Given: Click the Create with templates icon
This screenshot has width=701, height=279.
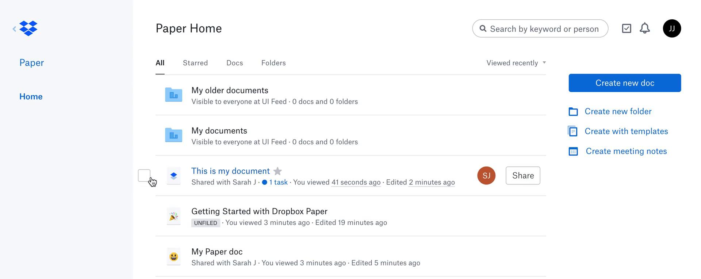Looking at the screenshot, I should (x=572, y=131).
